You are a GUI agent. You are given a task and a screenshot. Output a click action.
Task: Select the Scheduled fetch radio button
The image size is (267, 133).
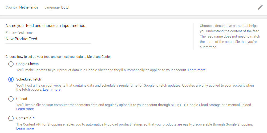[11, 79]
